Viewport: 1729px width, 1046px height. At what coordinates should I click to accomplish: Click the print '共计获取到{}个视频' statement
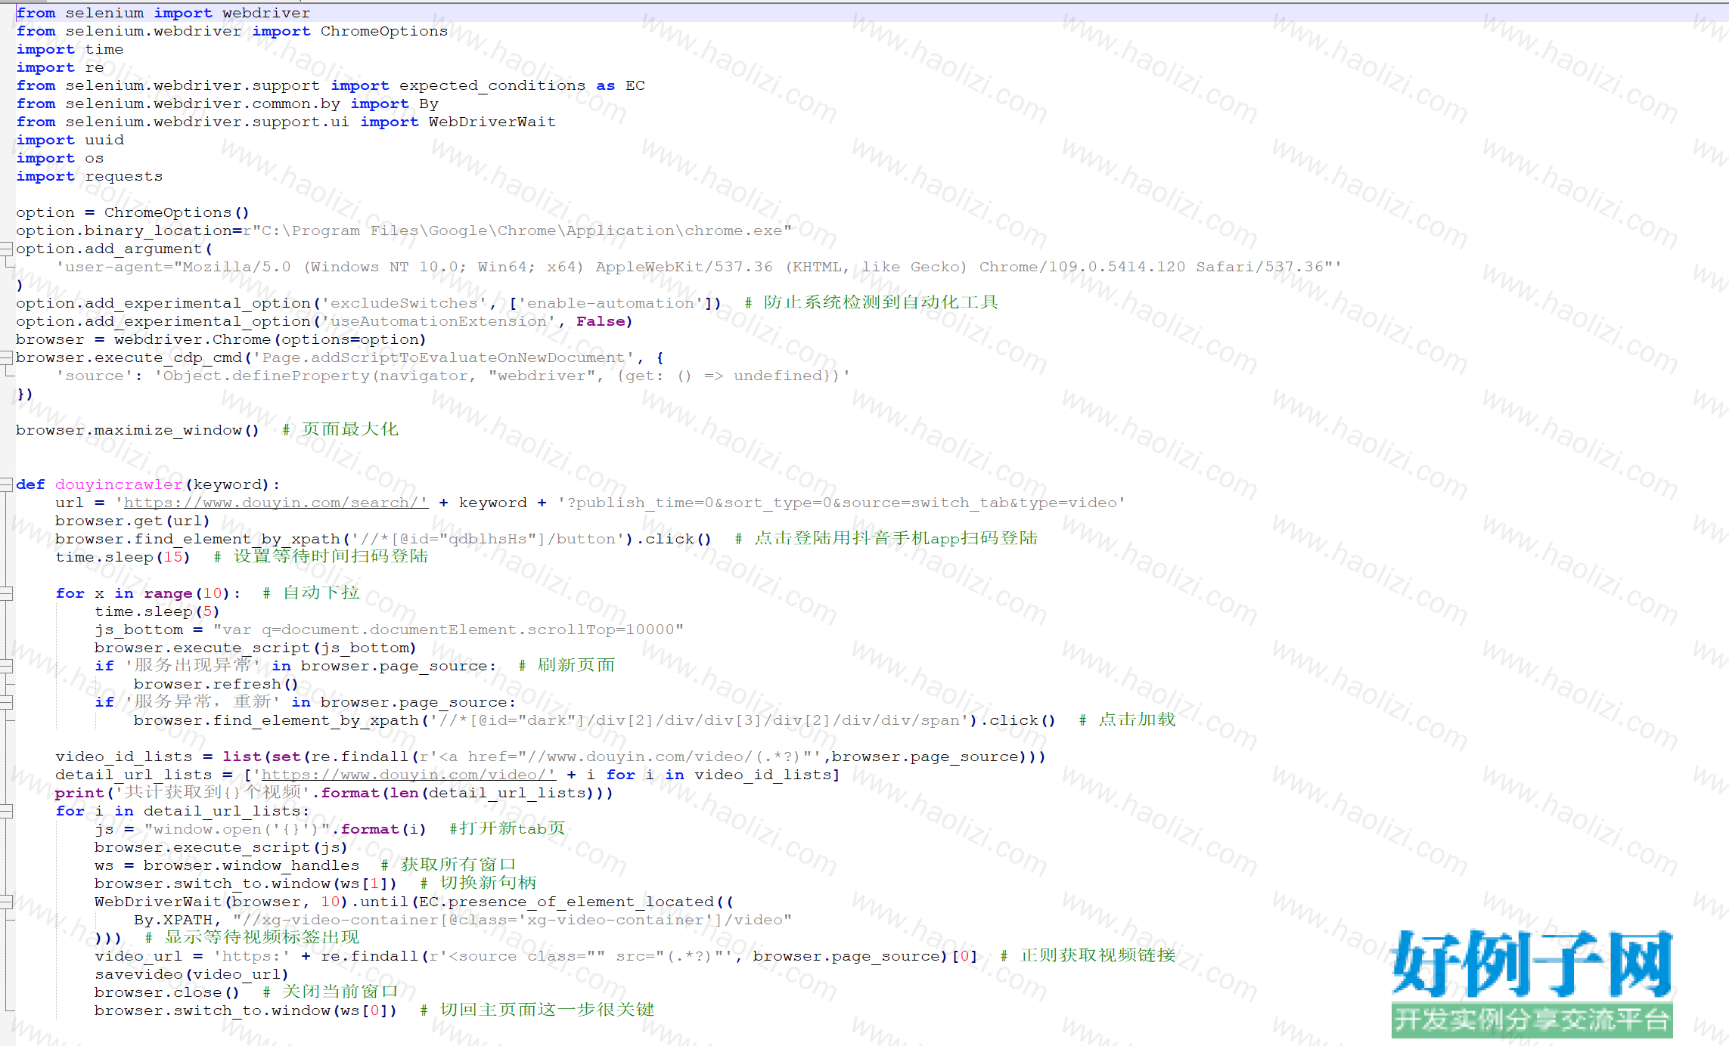coord(334,793)
